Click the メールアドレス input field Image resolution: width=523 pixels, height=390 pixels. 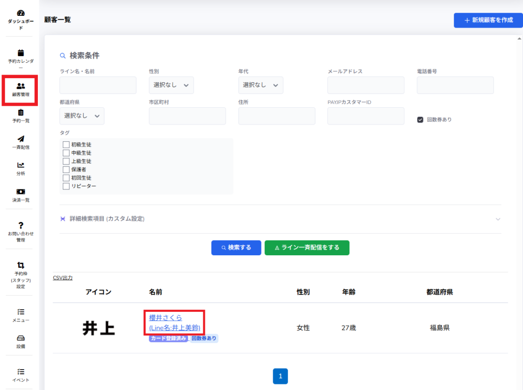click(x=366, y=85)
